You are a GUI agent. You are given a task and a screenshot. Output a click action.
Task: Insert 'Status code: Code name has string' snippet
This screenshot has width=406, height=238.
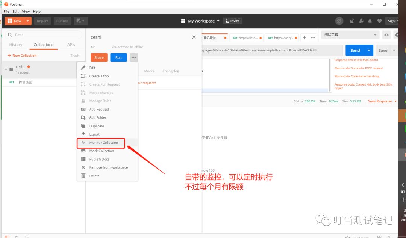[356, 77]
